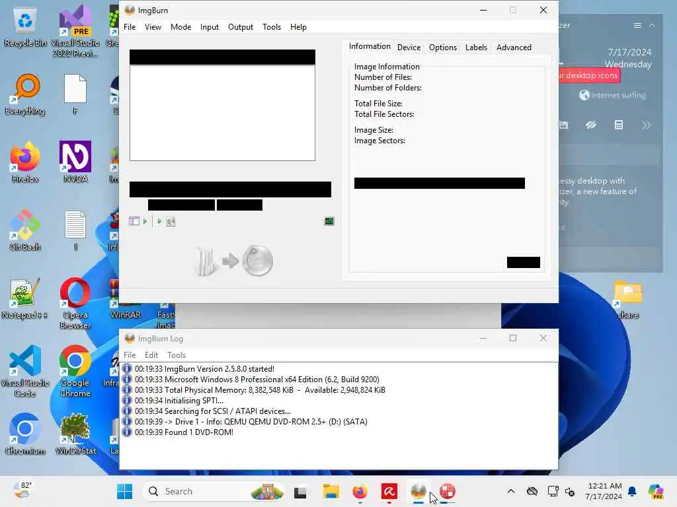The width and height of the screenshot is (677, 507).
Task: Select the Chromium desktop icon
Action: 25,434
